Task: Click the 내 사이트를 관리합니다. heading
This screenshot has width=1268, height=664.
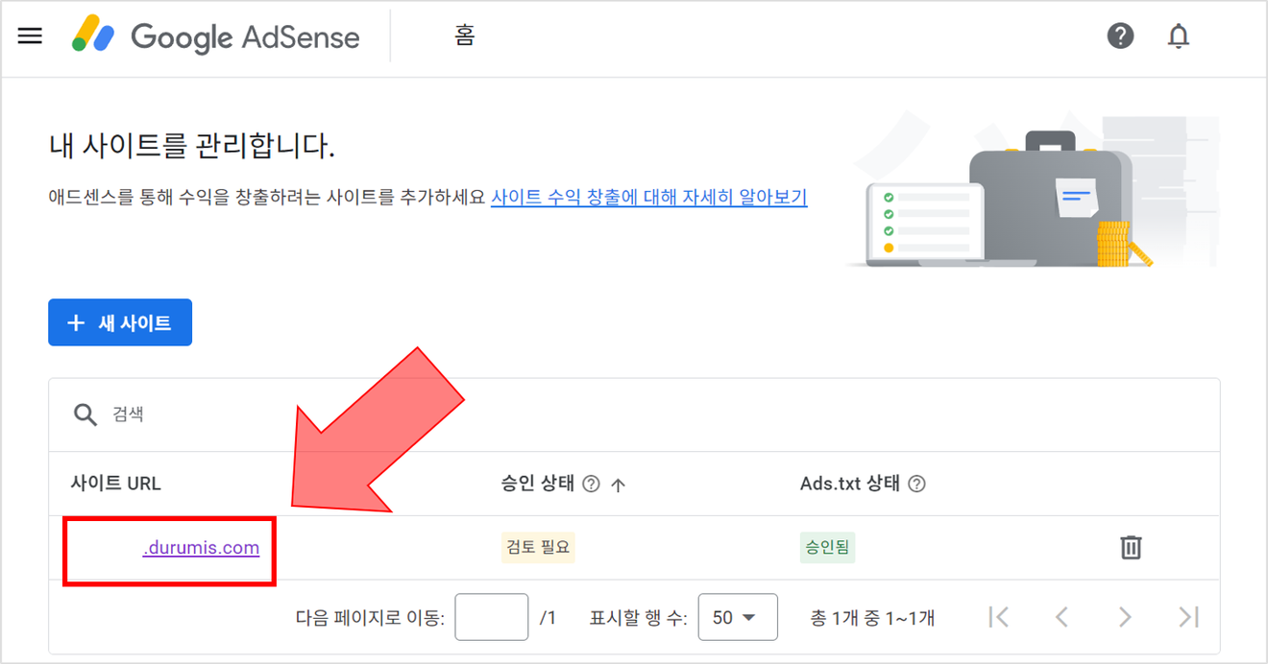Action: point(191,147)
